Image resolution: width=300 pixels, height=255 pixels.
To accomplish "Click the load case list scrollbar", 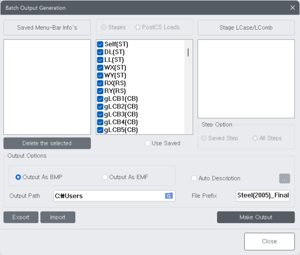I will (188, 53).
